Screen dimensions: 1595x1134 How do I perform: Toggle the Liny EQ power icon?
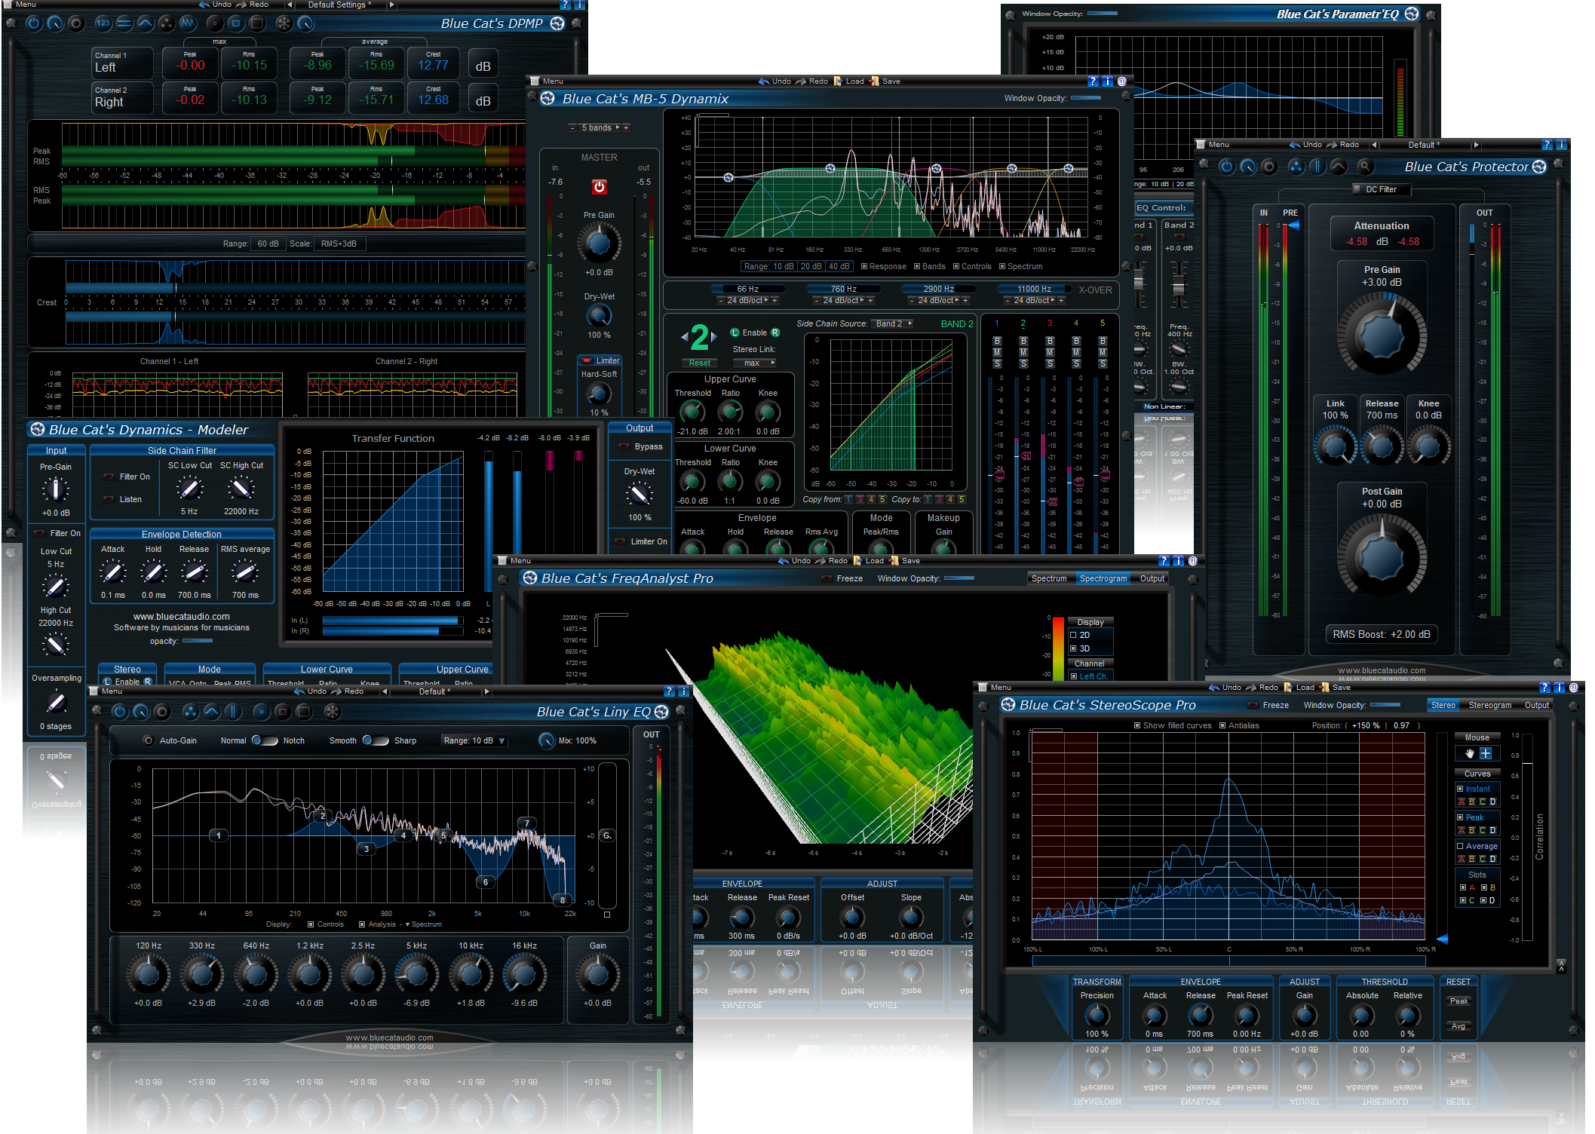(120, 711)
